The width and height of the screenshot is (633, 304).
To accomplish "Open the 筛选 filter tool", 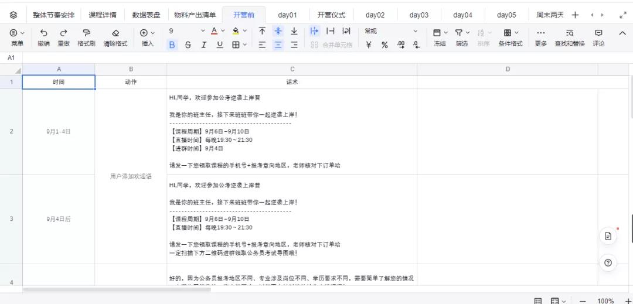I will (x=462, y=37).
